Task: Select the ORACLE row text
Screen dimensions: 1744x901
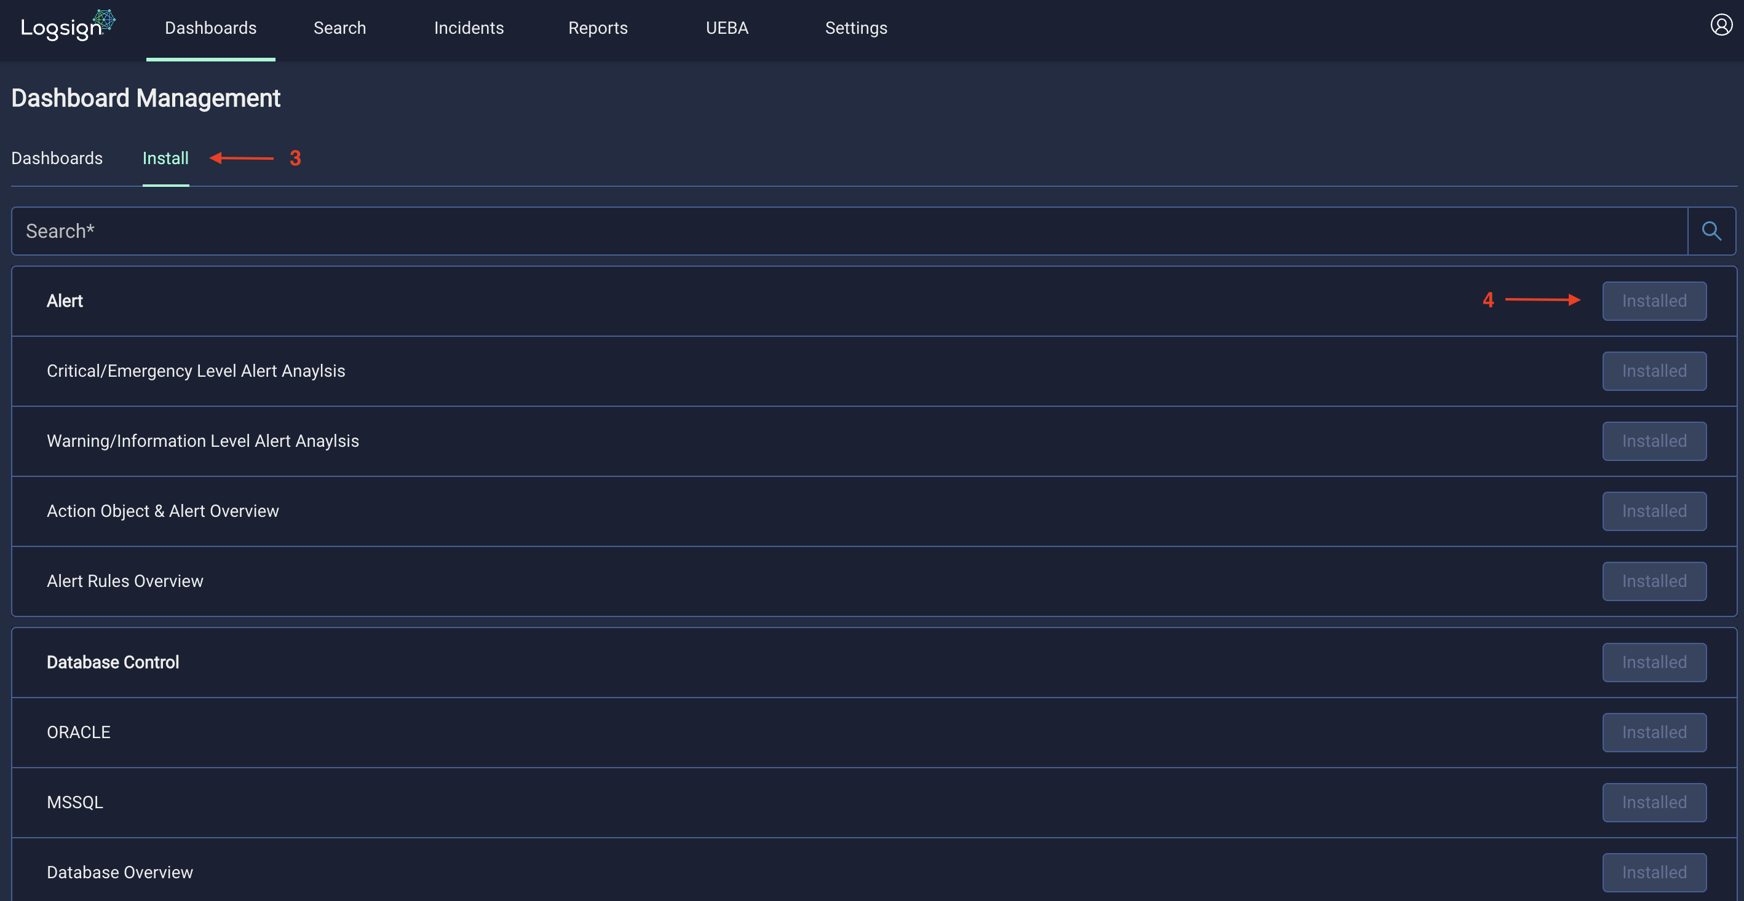Action: (x=79, y=733)
